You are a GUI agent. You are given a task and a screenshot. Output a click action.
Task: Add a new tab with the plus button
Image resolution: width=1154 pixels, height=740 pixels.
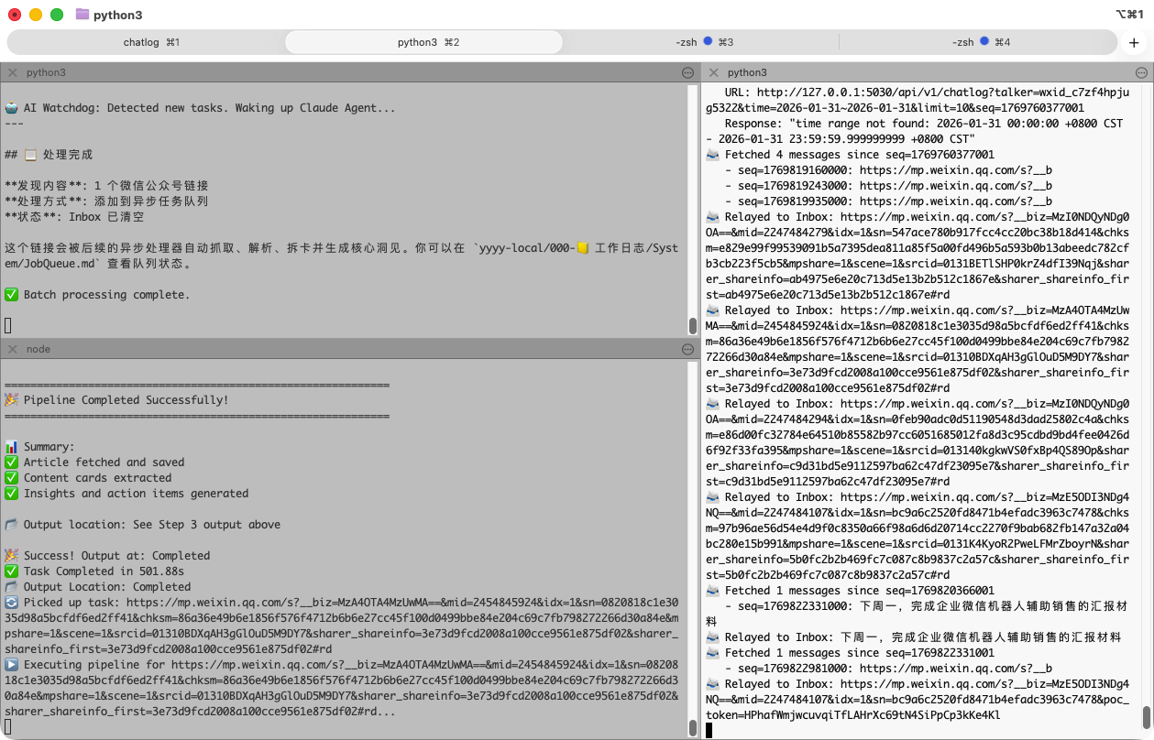tap(1134, 42)
